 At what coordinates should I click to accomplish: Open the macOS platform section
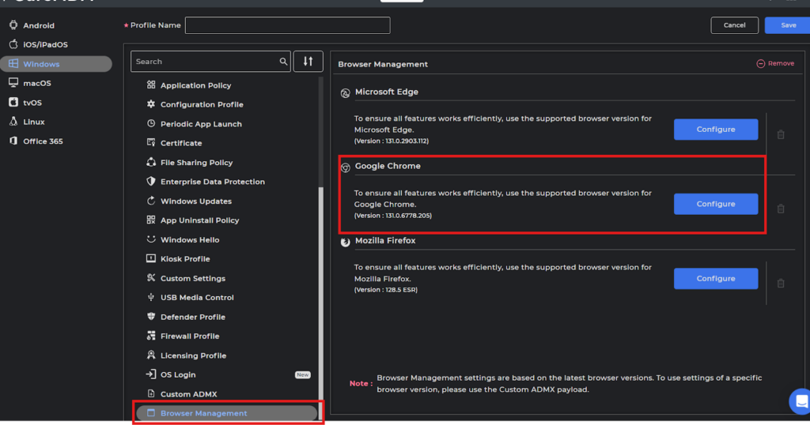(x=36, y=83)
